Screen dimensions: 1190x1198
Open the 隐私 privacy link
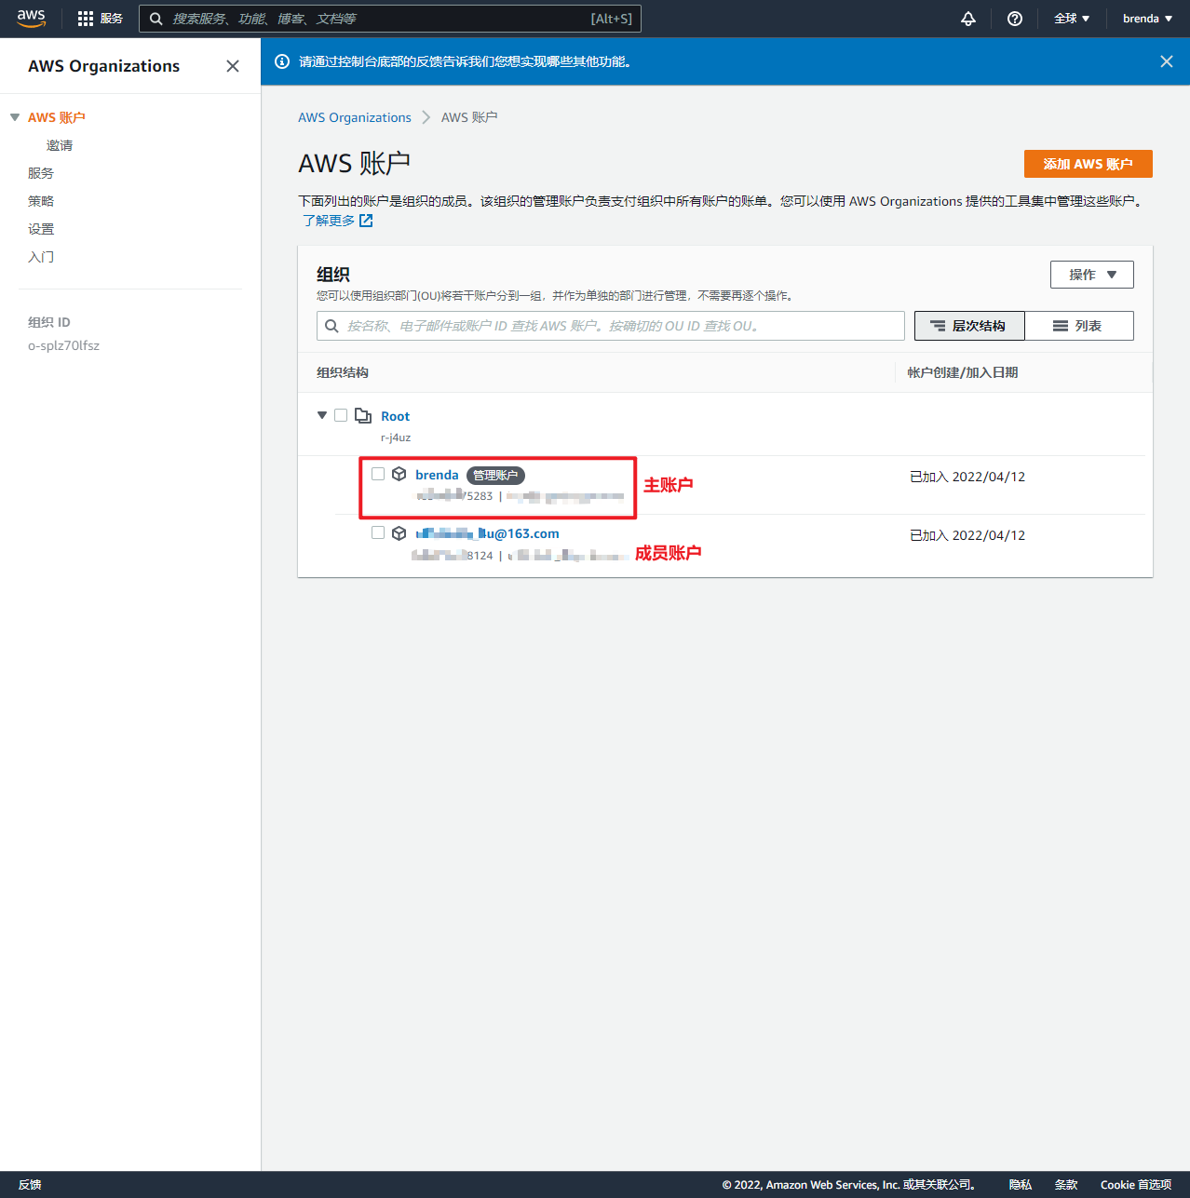point(1021,1185)
